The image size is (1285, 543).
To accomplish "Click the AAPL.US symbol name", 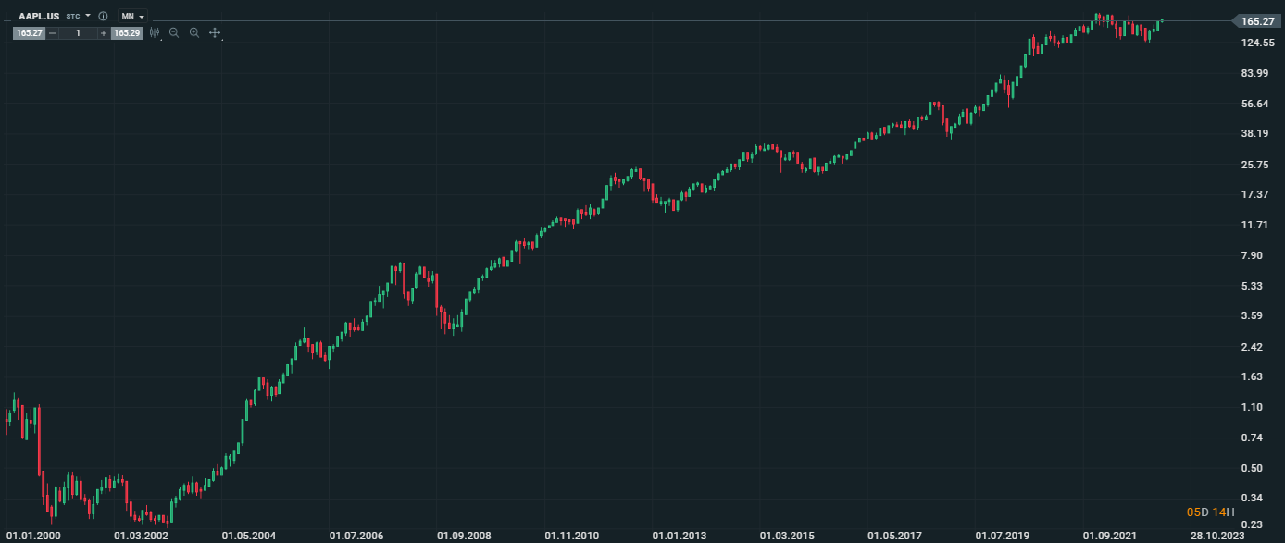I will 39,17.
